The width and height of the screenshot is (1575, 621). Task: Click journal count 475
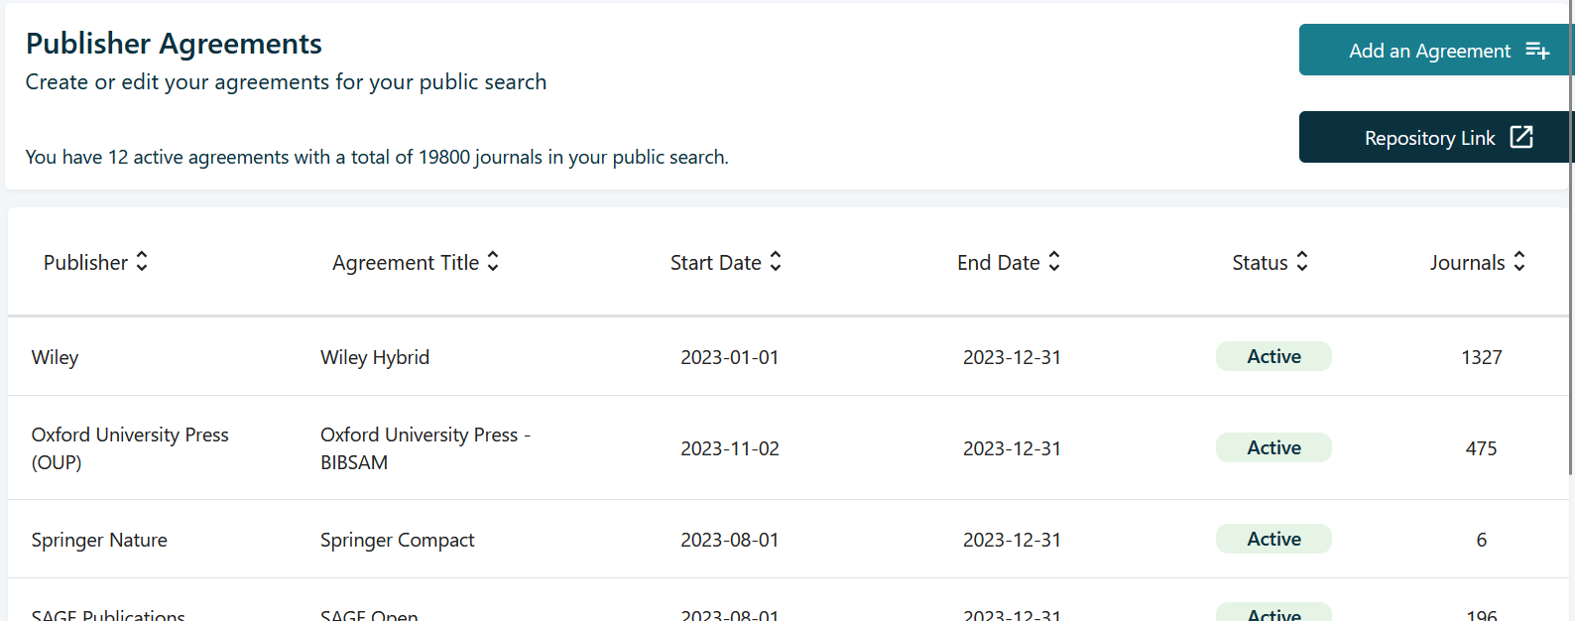point(1482,448)
